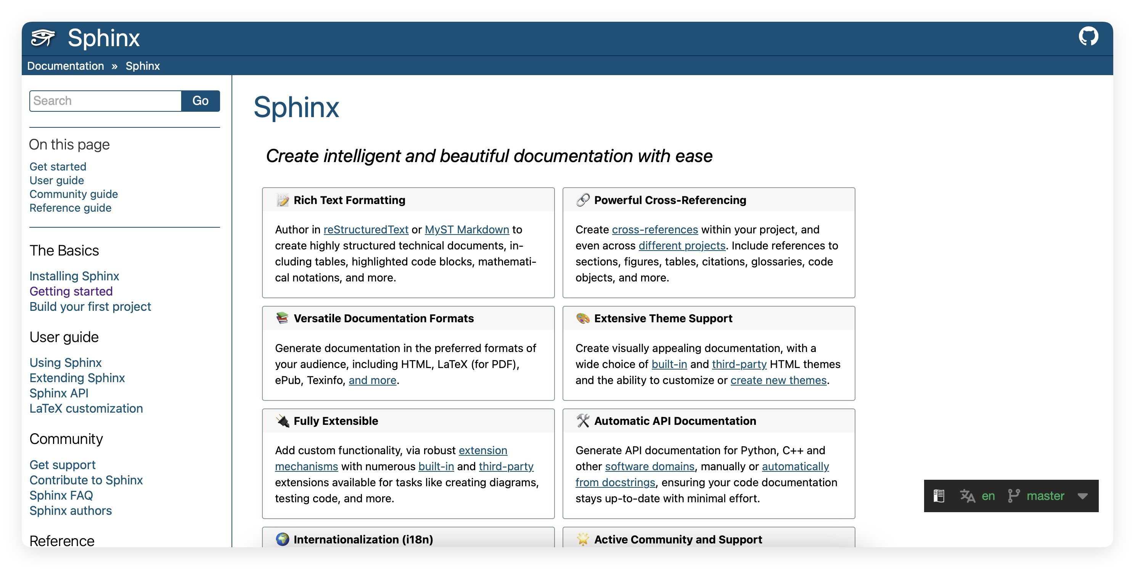Open the en language selector
The width and height of the screenshot is (1135, 569).
pyautogui.click(x=988, y=496)
